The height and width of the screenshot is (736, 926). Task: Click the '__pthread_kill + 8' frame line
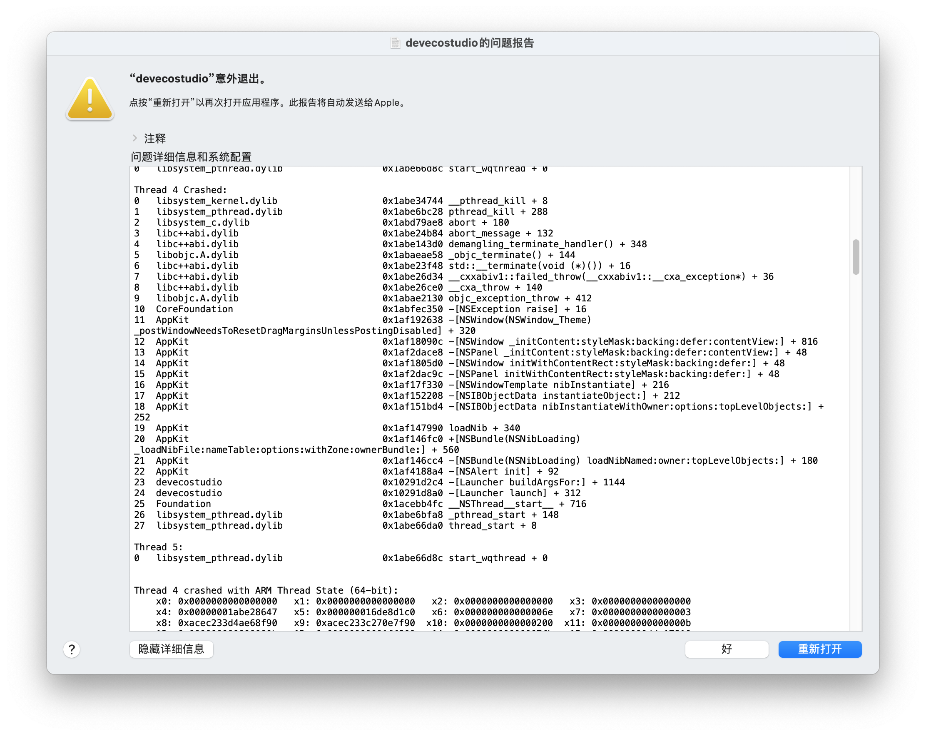point(341,201)
